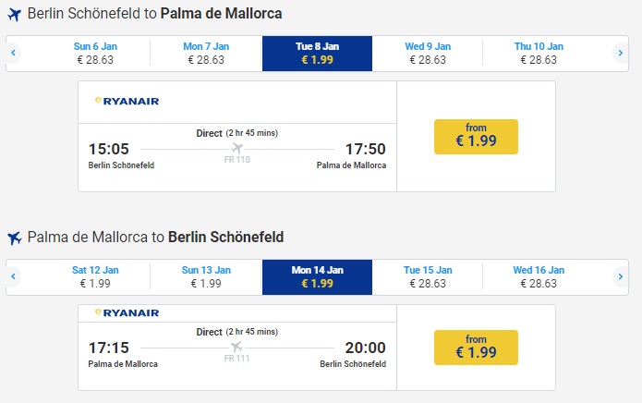
Task: Click the FR 111 flight plane icon
Action: 237,348
